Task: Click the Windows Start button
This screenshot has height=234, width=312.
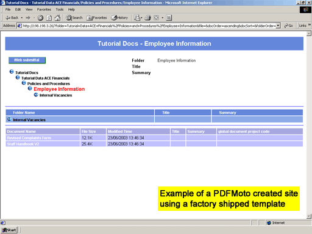Action: point(9,230)
